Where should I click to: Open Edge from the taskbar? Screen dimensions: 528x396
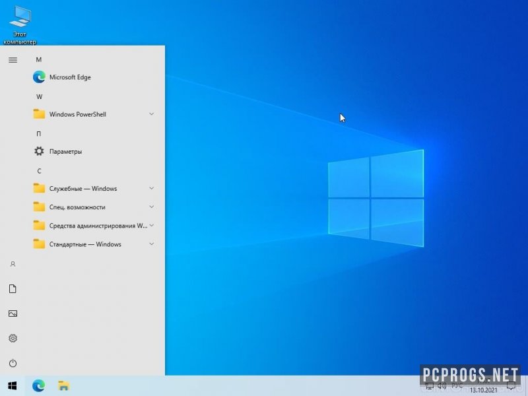(x=39, y=385)
